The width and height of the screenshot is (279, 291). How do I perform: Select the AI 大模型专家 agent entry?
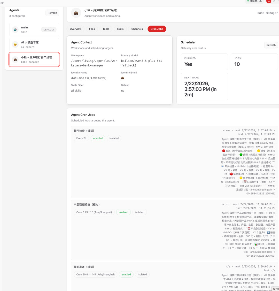[34, 44]
